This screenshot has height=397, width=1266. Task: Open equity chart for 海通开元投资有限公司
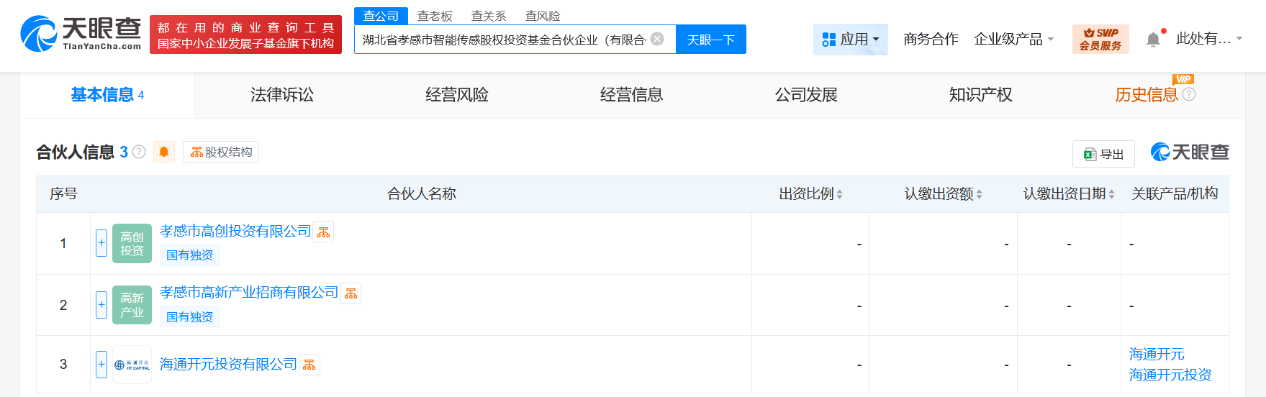(309, 365)
